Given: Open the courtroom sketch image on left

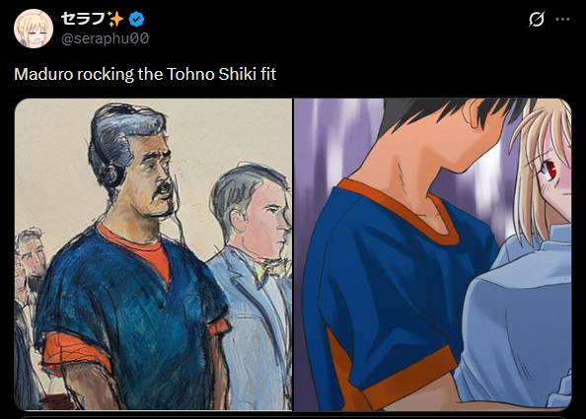Looking at the screenshot, I should tap(153, 254).
